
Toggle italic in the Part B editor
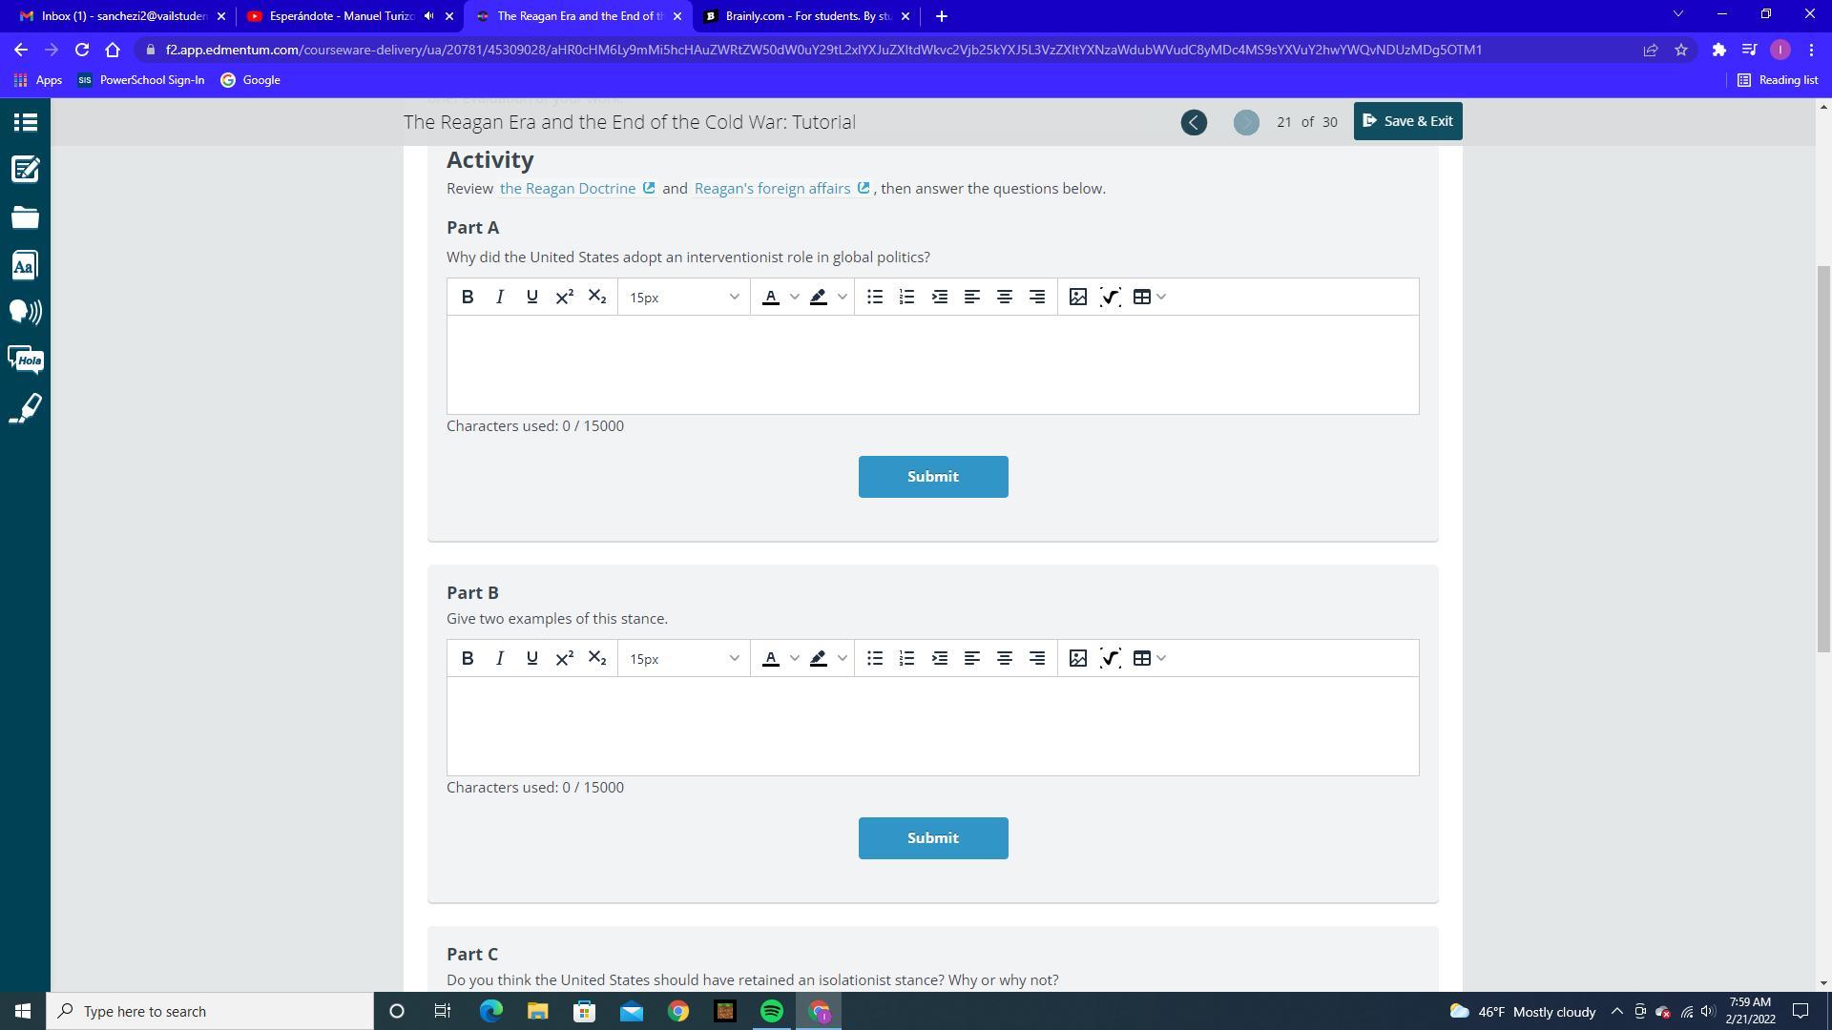499,658
